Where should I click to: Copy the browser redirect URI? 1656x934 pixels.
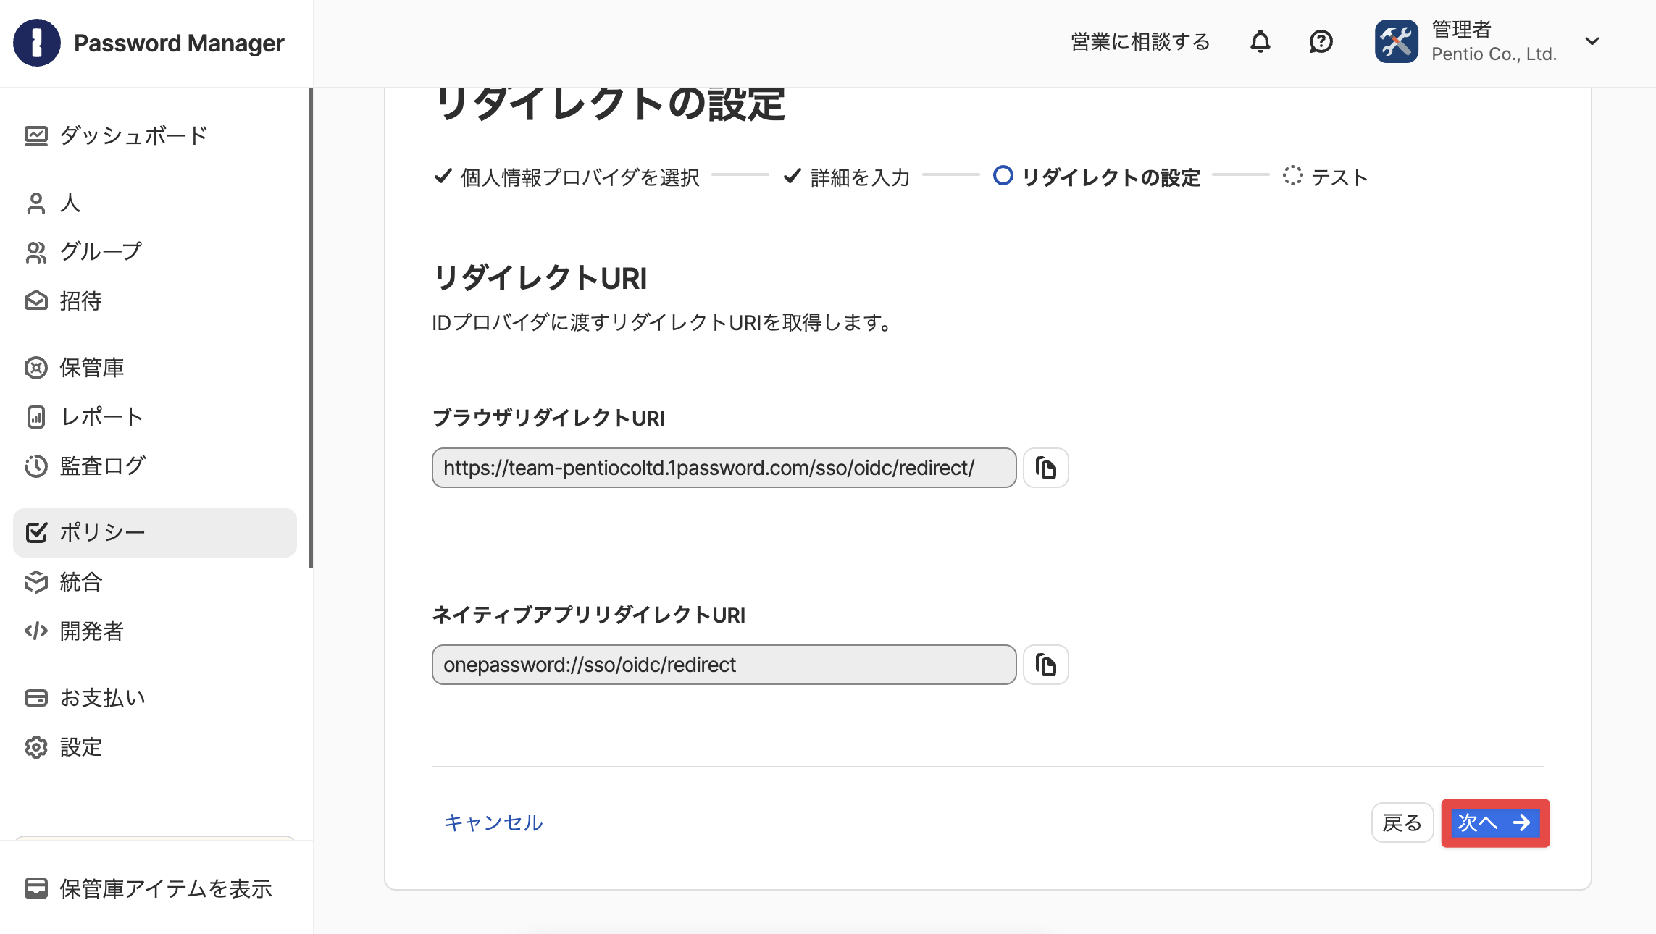click(1046, 468)
